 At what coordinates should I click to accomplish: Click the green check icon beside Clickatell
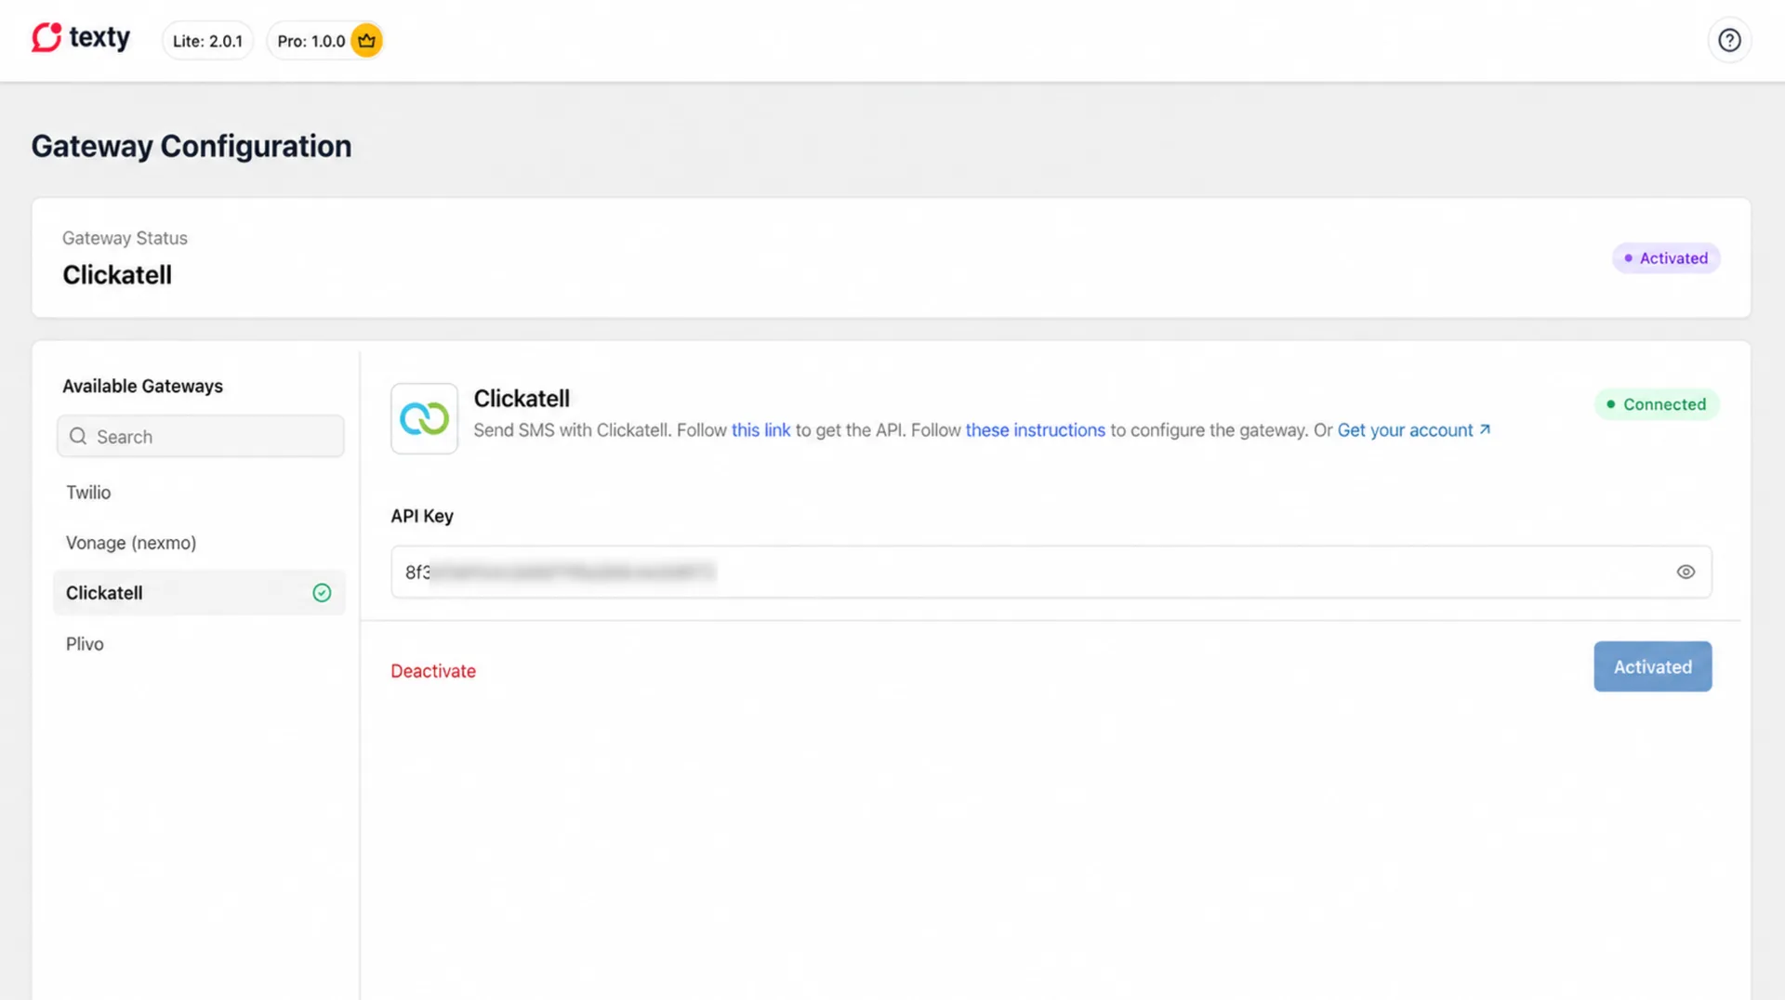pyautogui.click(x=322, y=593)
